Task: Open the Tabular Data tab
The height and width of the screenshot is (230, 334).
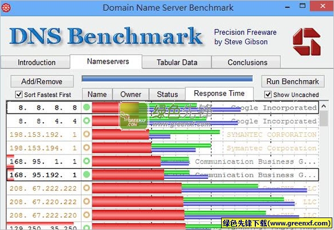Action: point(177,62)
